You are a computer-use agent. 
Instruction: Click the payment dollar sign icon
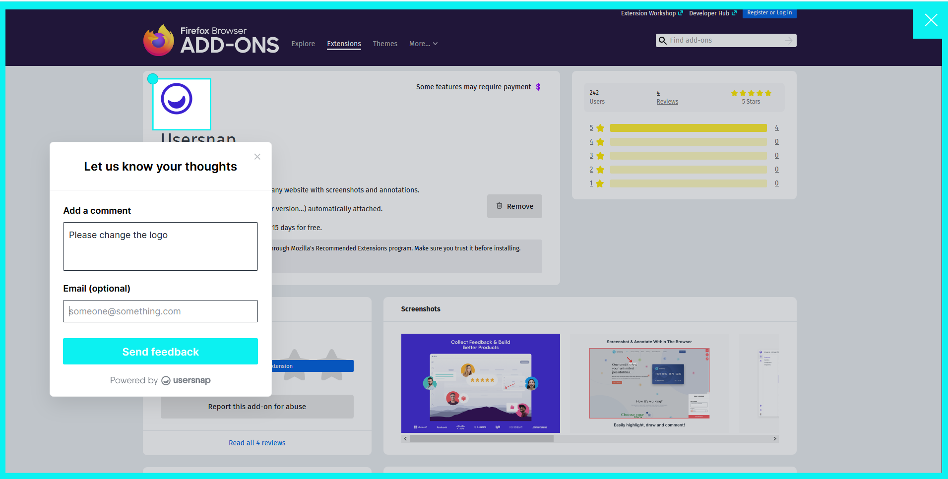[538, 87]
